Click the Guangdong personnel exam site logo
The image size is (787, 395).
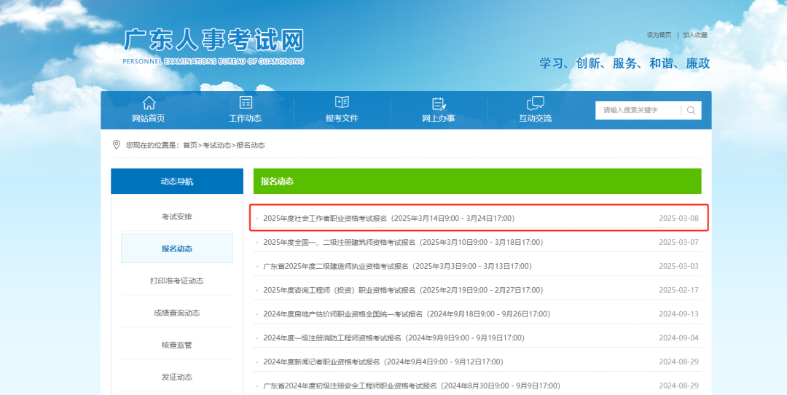[214, 47]
